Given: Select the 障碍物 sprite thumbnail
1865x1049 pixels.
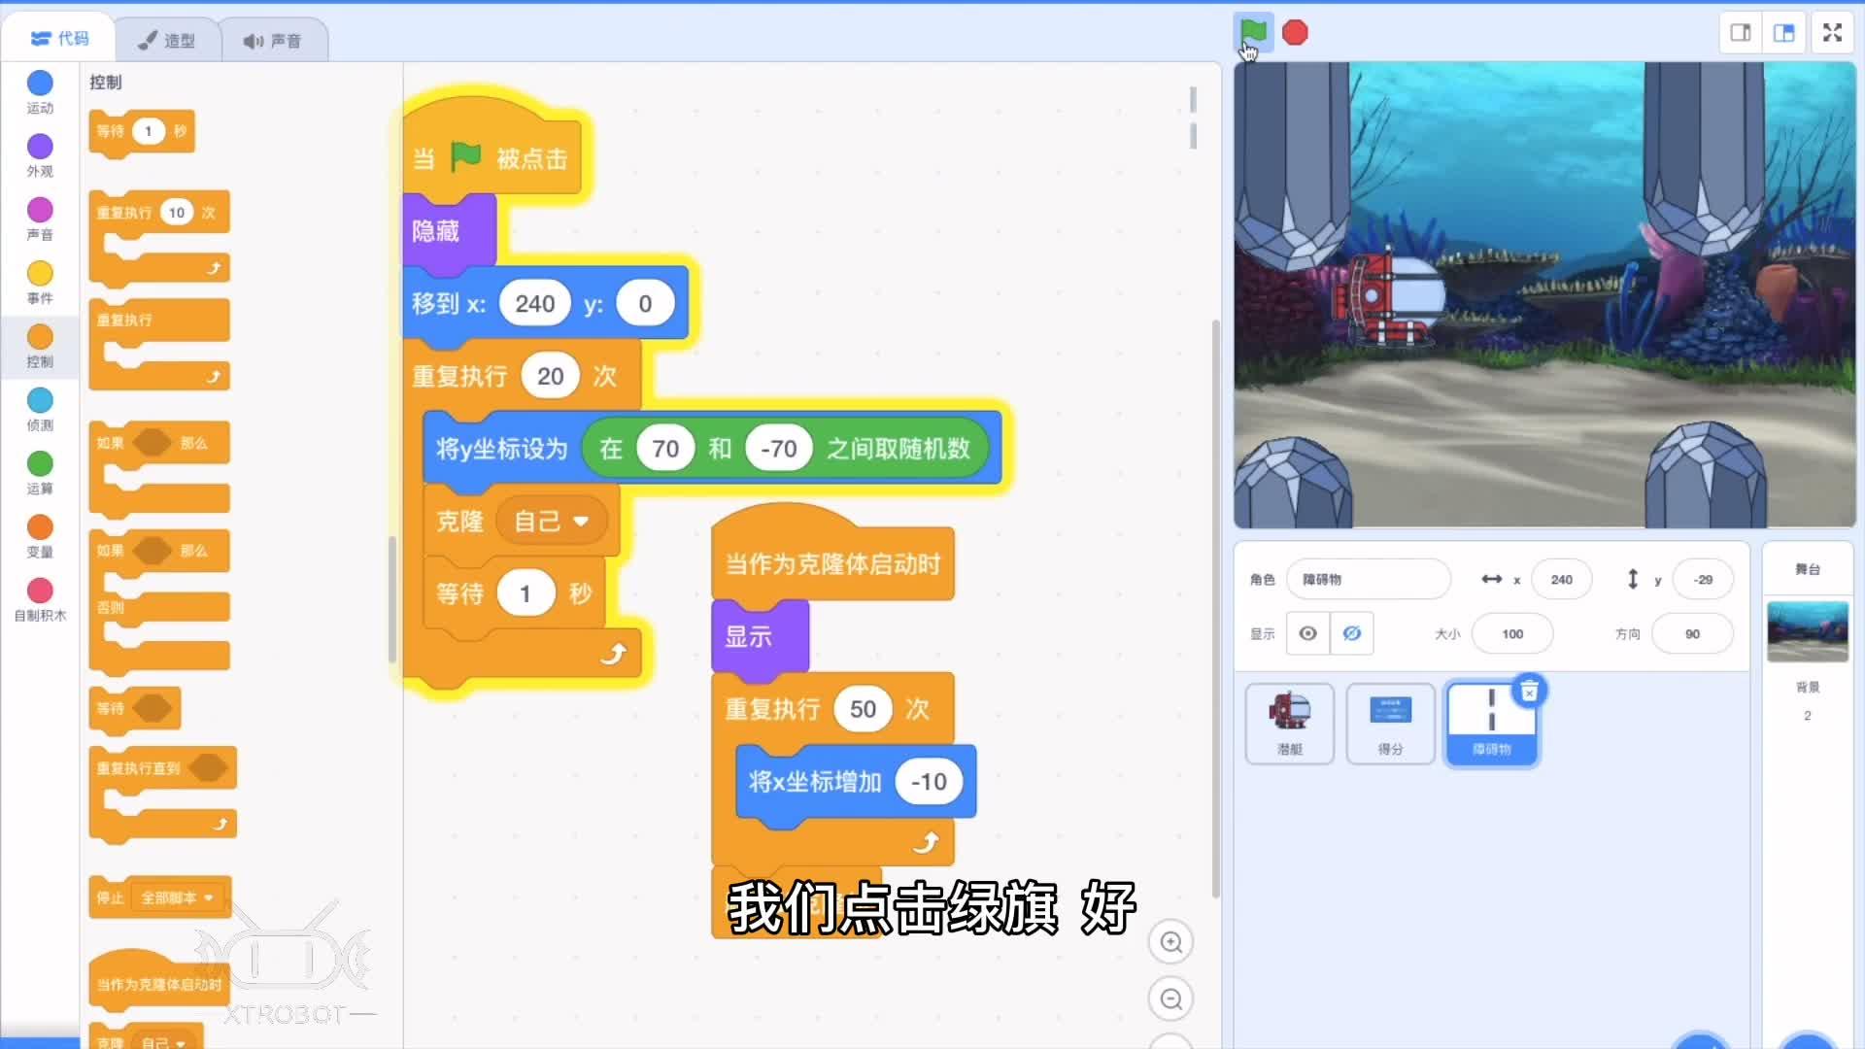Looking at the screenshot, I should point(1491,725).
